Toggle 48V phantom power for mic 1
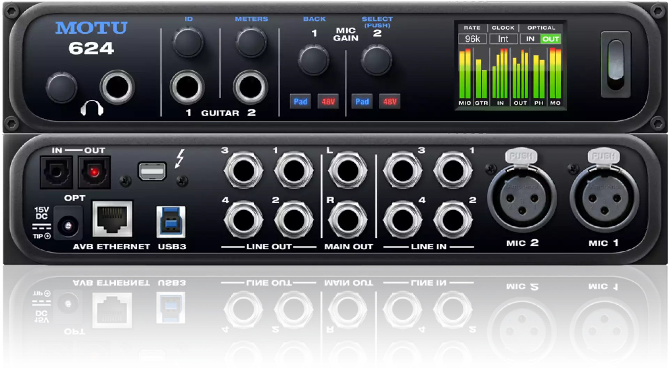This screenshot has height=375, width=669. click(x=328, y=102)
